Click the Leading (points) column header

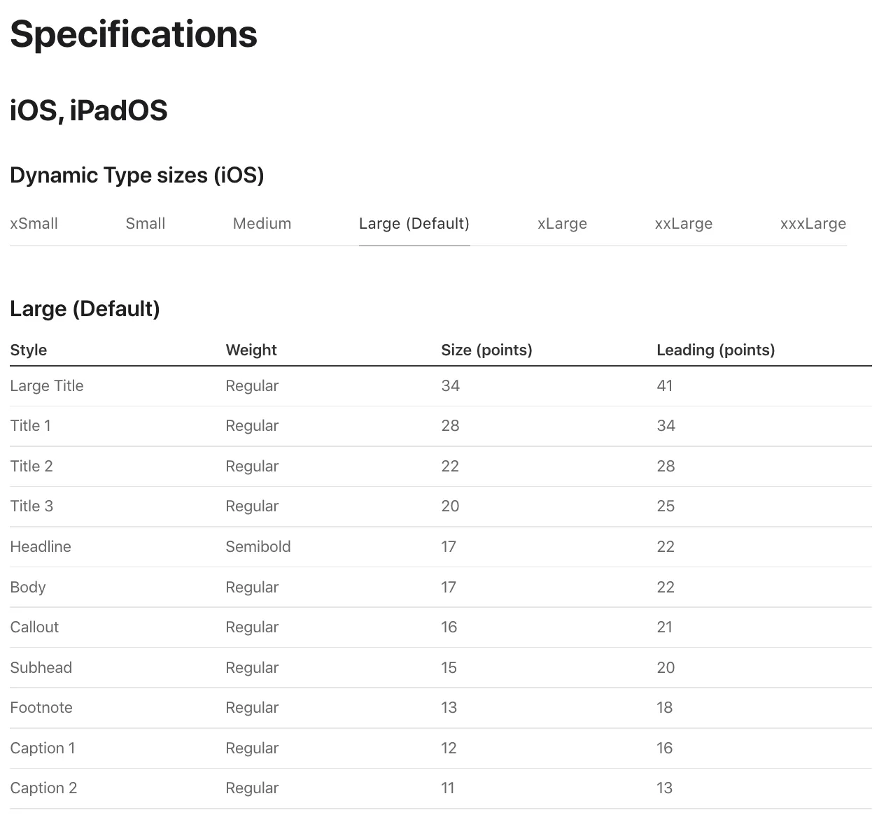[715, 350]
